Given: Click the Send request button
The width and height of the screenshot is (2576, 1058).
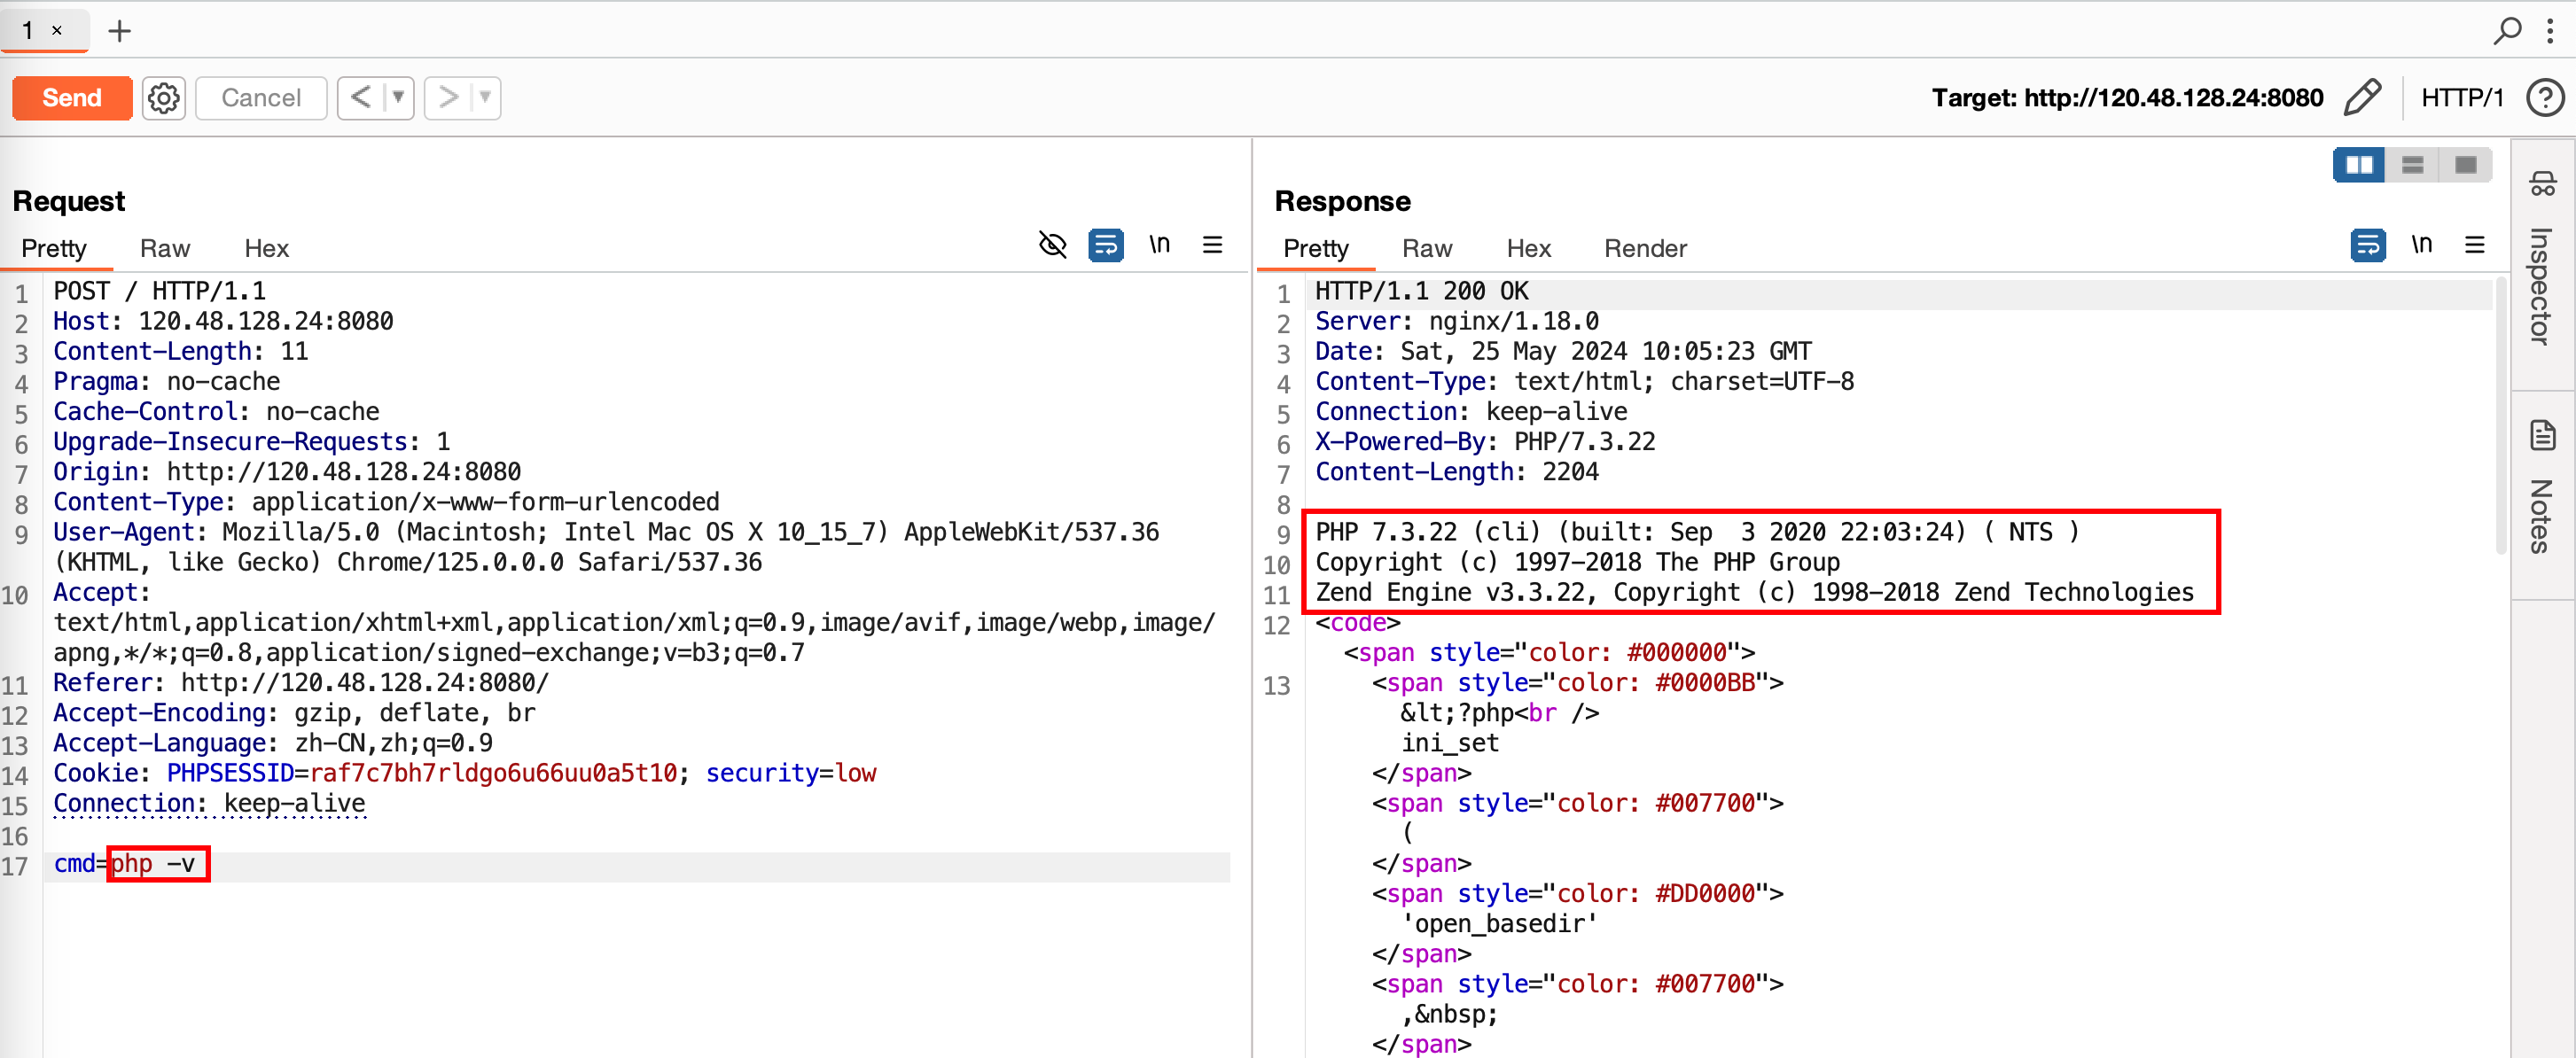Looking at the screenshot, I should [x=72, y=98].
